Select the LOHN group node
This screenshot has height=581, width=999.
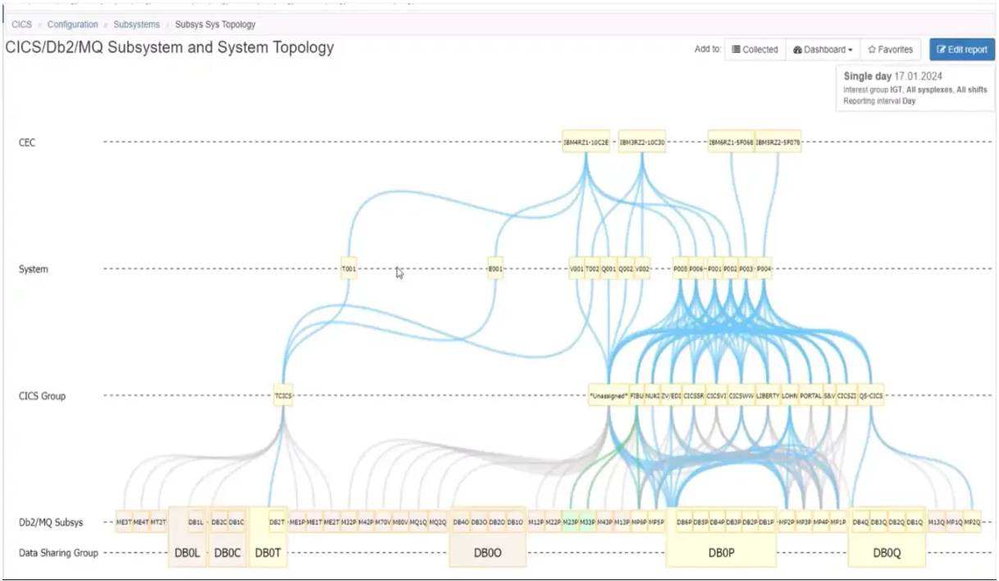point(790,396)
